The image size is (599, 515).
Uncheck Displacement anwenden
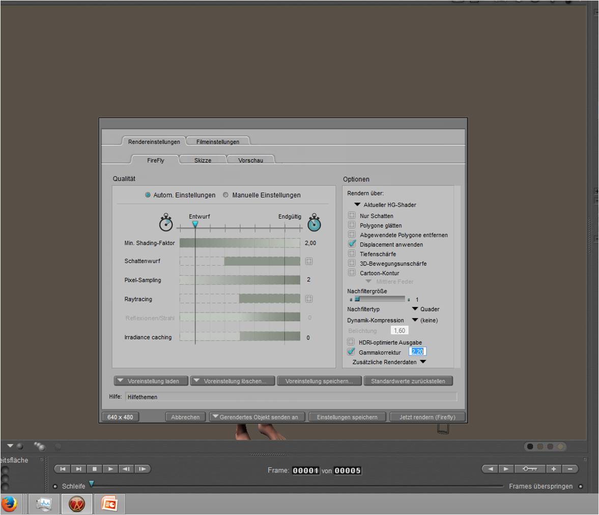[x=352, y=244]
